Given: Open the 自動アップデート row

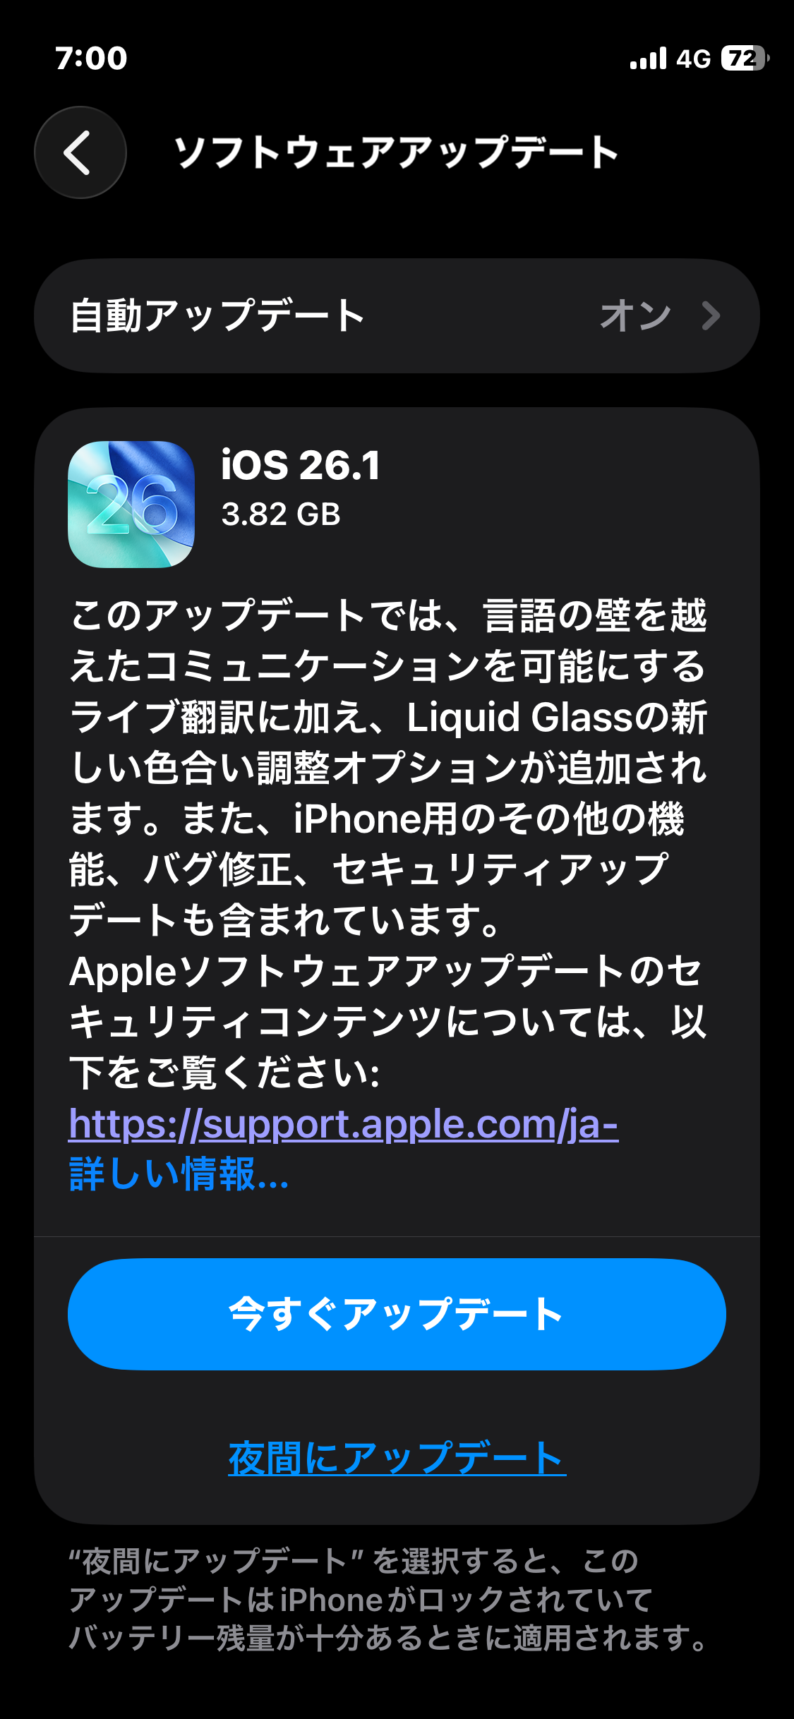Looking at the screenshot, I should [397, 315].
